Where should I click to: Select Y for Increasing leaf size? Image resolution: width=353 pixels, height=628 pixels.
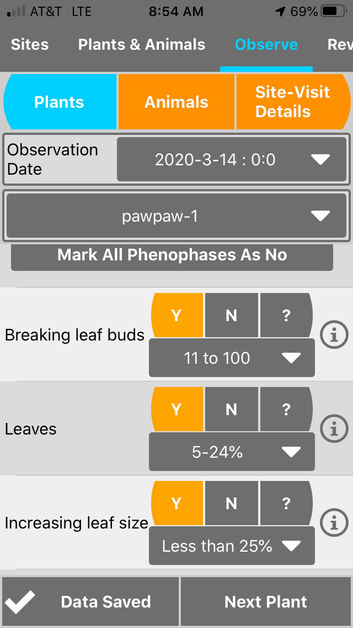(x=176, y=504)
